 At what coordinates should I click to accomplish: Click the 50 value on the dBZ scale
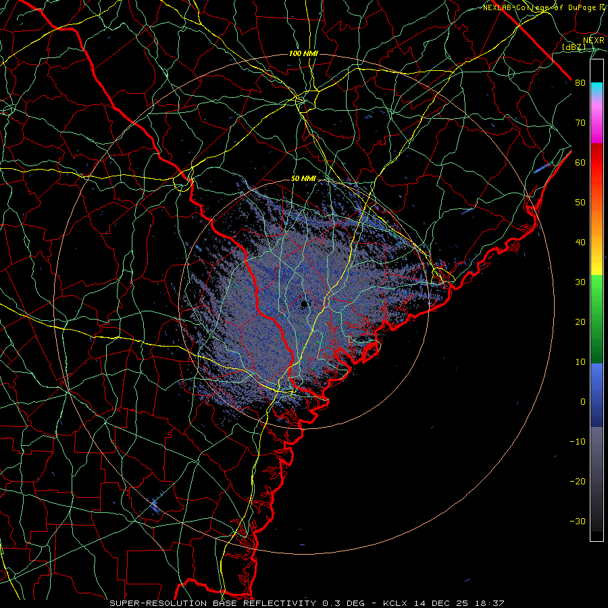[580, 203]
